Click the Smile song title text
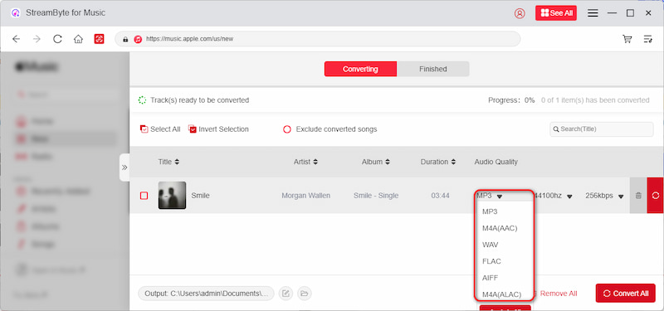This screenshot has width=664, height=311. [200, 196]
